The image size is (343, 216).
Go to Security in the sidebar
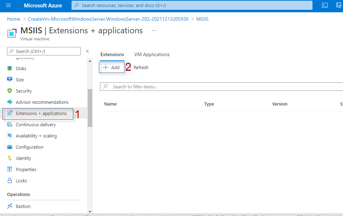[x=23, y=91]
